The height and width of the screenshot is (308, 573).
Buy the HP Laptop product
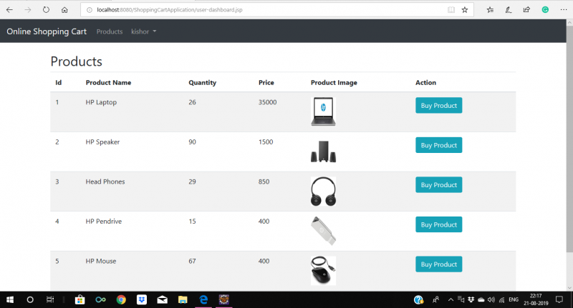438,105
